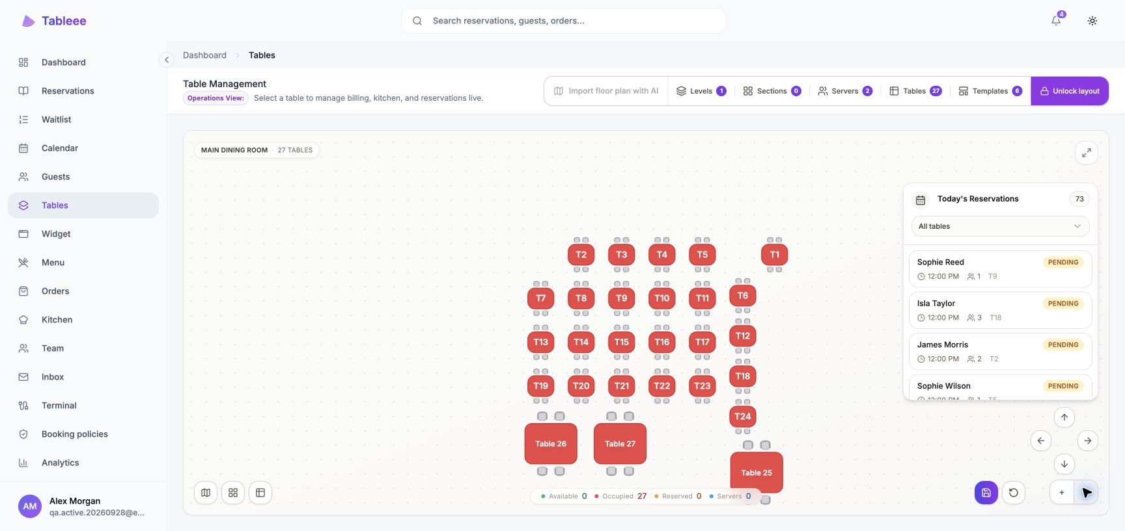Click the Tableee logo

tap(54, 21)
